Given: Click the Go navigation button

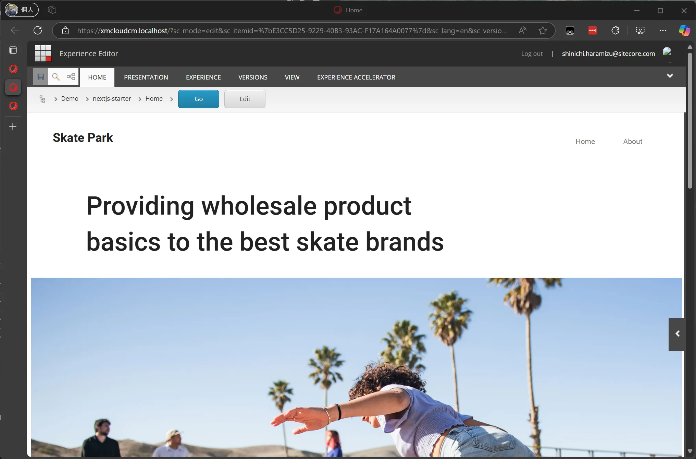Looking at the screenshot, I should pos(199,98).
